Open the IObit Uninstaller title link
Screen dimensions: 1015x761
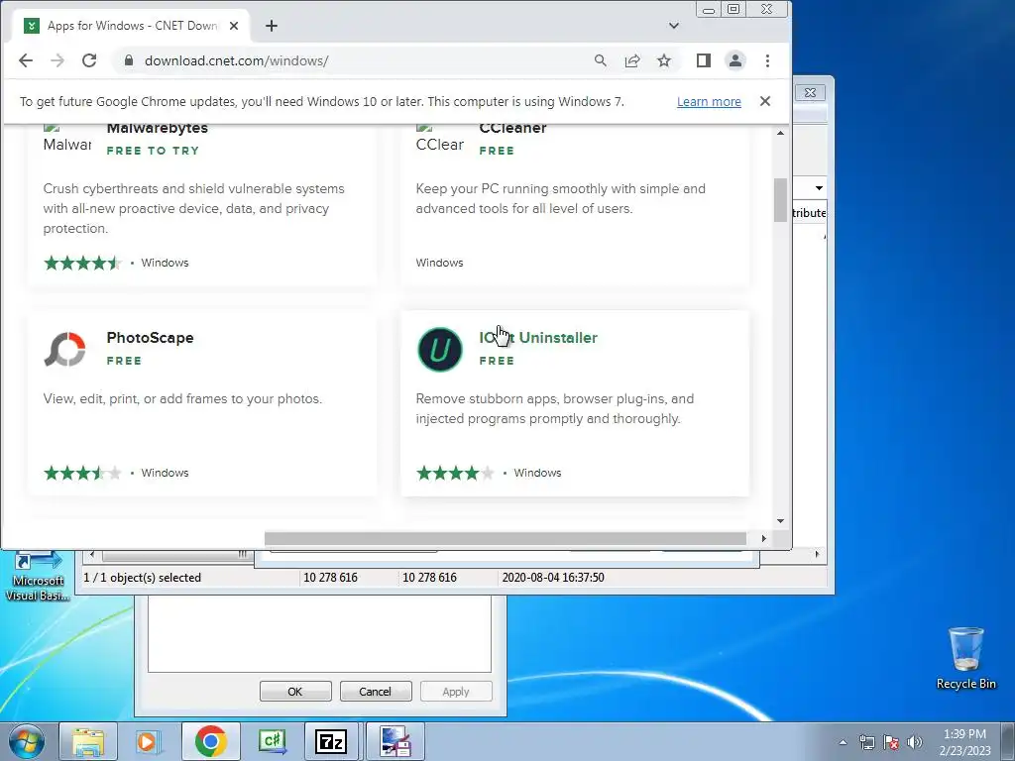[538, 338]
